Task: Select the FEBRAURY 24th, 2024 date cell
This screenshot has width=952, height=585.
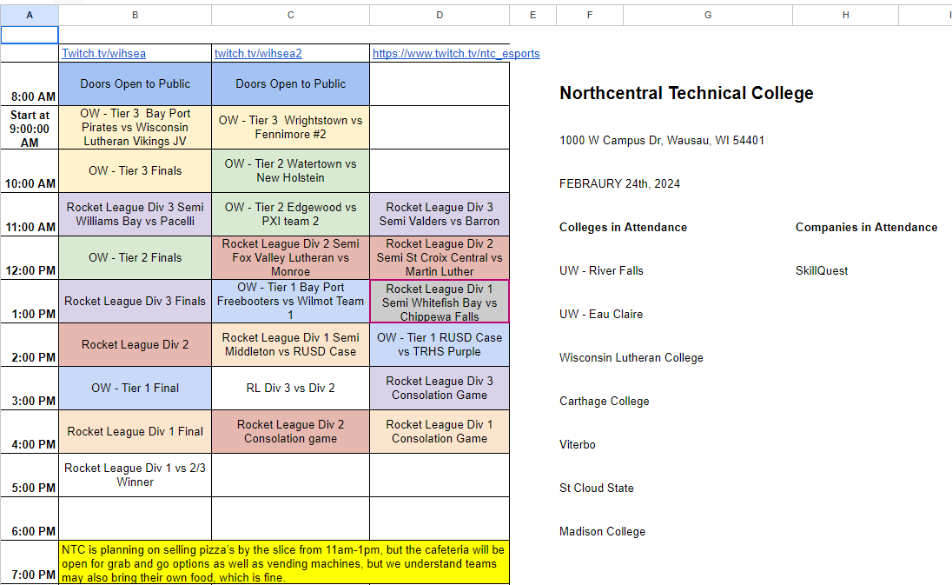Action: click(619, 184)
